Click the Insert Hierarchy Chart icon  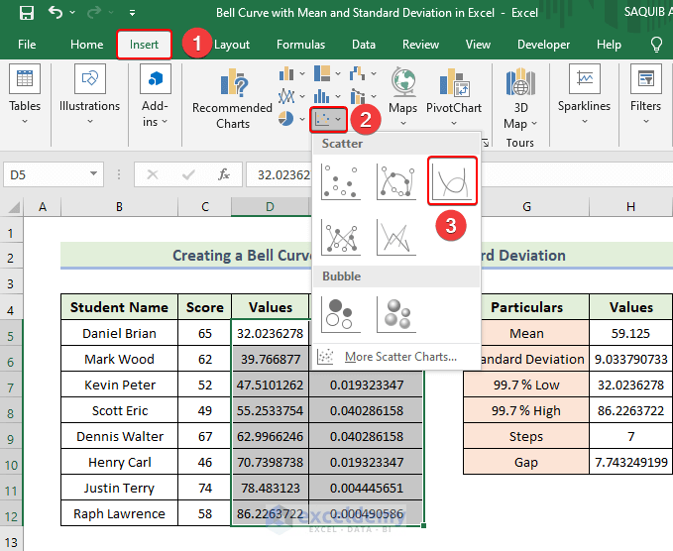point(322,73)
